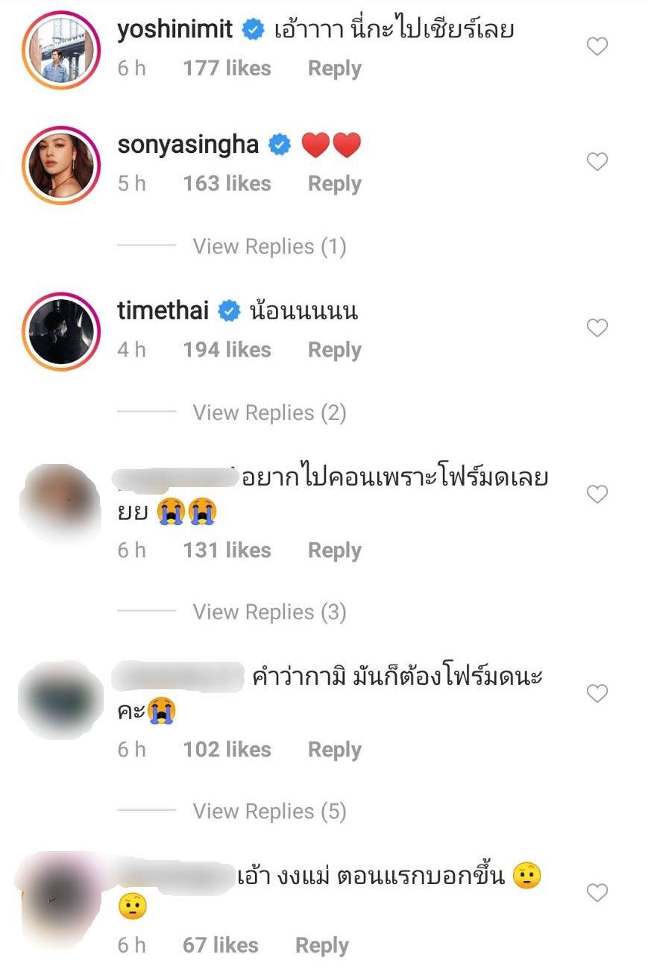Screen dimensions: 648x972
Task: Open the timethai username link
Action: pyautogui.click(x=163, y=311)
